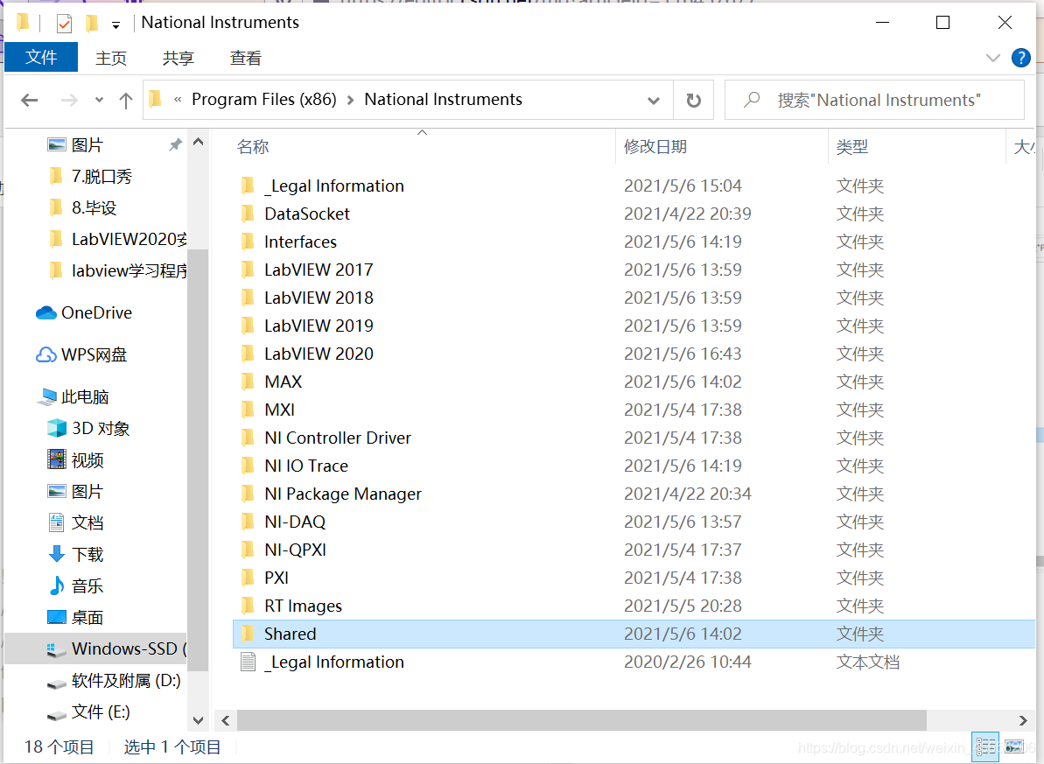The height and width of the screenshot is (764, 1044).
Task: Select the MXI folder
Action: (x=279, y=410)
